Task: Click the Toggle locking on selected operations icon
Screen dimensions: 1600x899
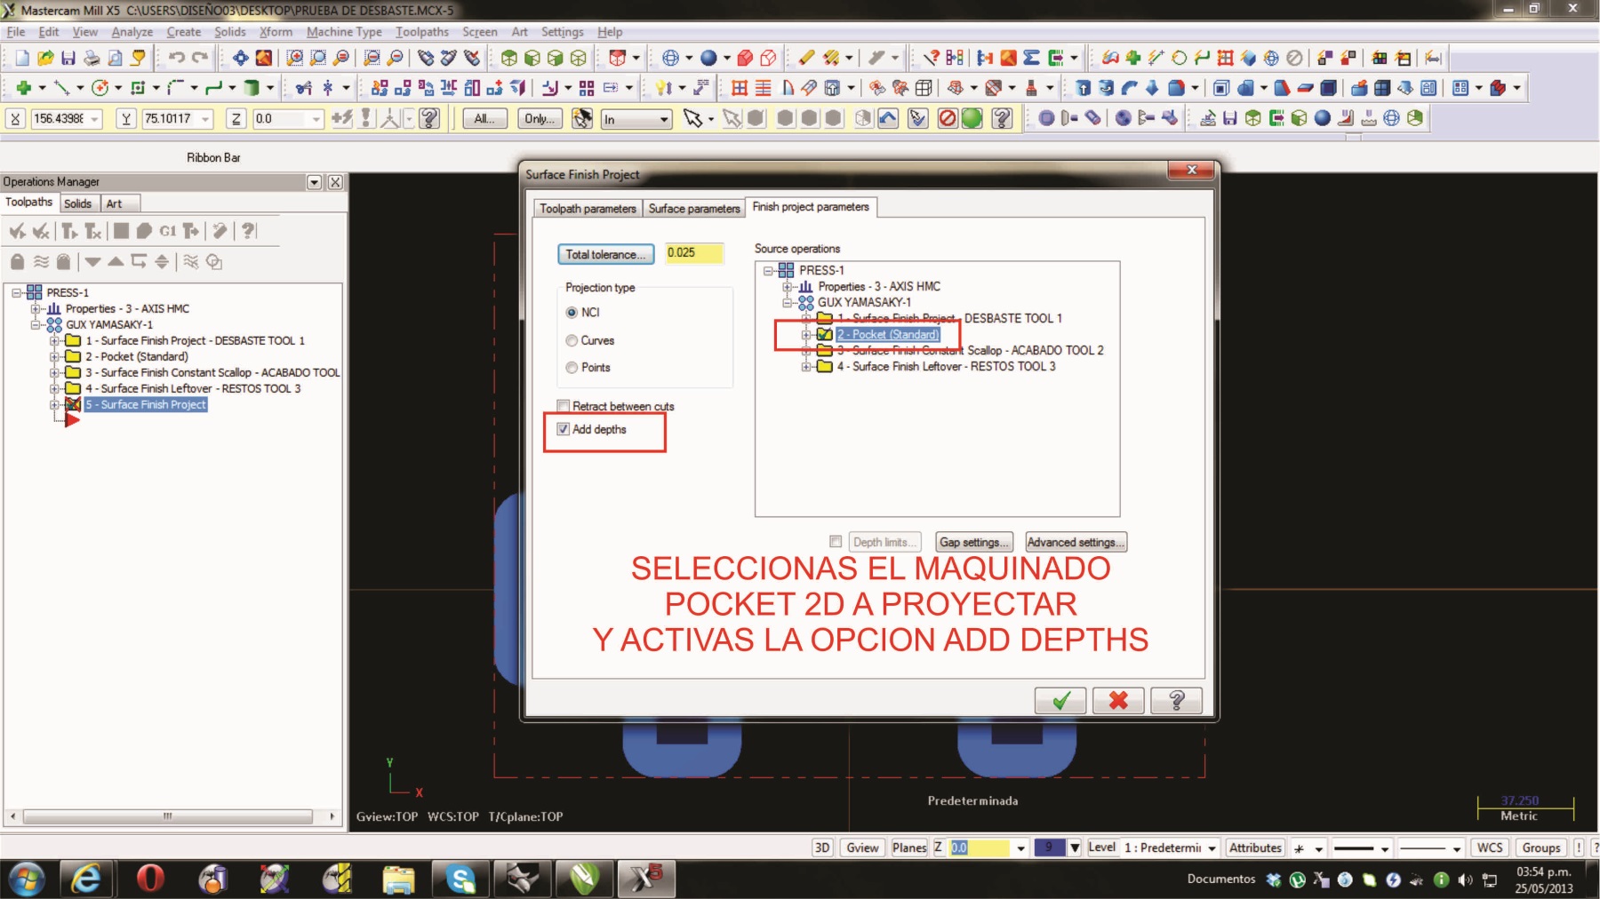Action: (x=17, y=261)
